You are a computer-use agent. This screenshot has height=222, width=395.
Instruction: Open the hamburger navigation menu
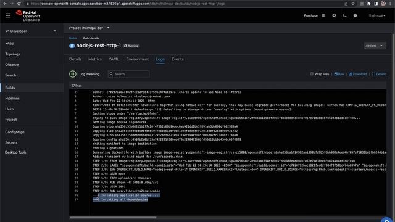(x=8, y=15)
